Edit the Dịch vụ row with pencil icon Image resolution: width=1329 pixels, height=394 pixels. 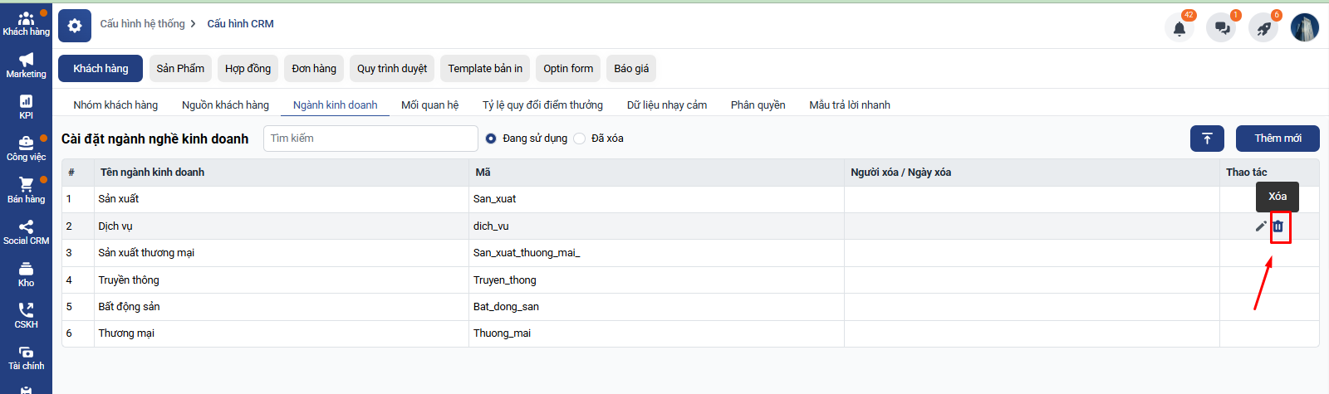pos(1261,226)
